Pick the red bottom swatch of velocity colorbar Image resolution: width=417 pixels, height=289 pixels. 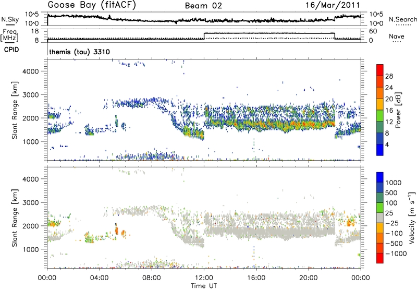pyautogui.click(x=380, y=258)
